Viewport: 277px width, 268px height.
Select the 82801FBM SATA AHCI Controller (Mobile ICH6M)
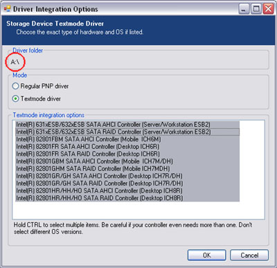[127, 139]
